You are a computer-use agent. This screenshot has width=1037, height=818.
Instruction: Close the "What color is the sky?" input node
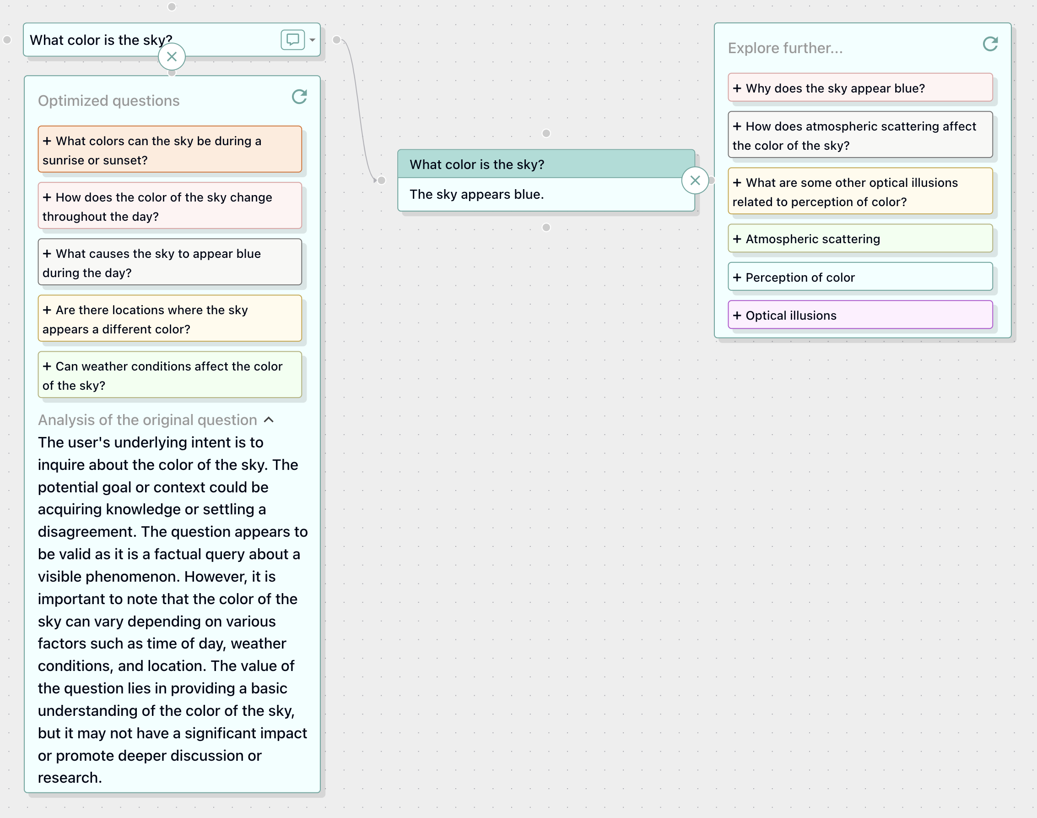171,56
